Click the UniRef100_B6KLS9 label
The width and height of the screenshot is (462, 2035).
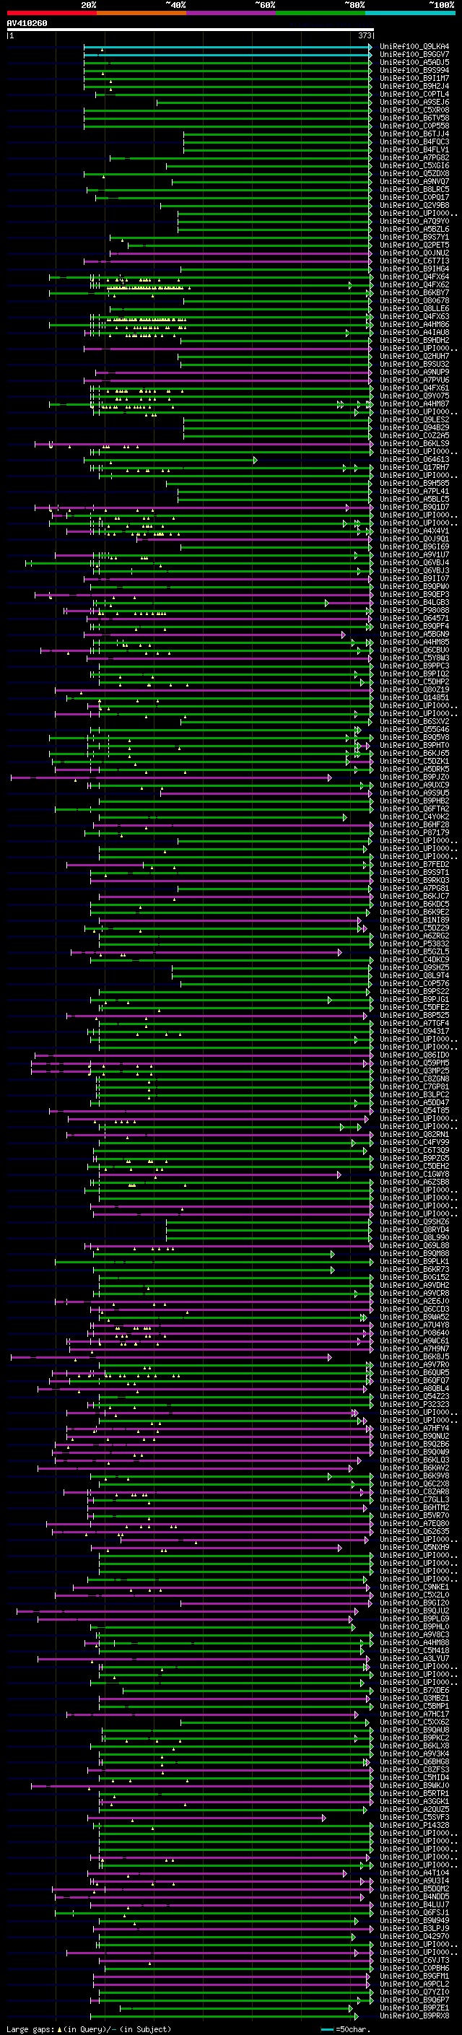[x=414, y=444]
